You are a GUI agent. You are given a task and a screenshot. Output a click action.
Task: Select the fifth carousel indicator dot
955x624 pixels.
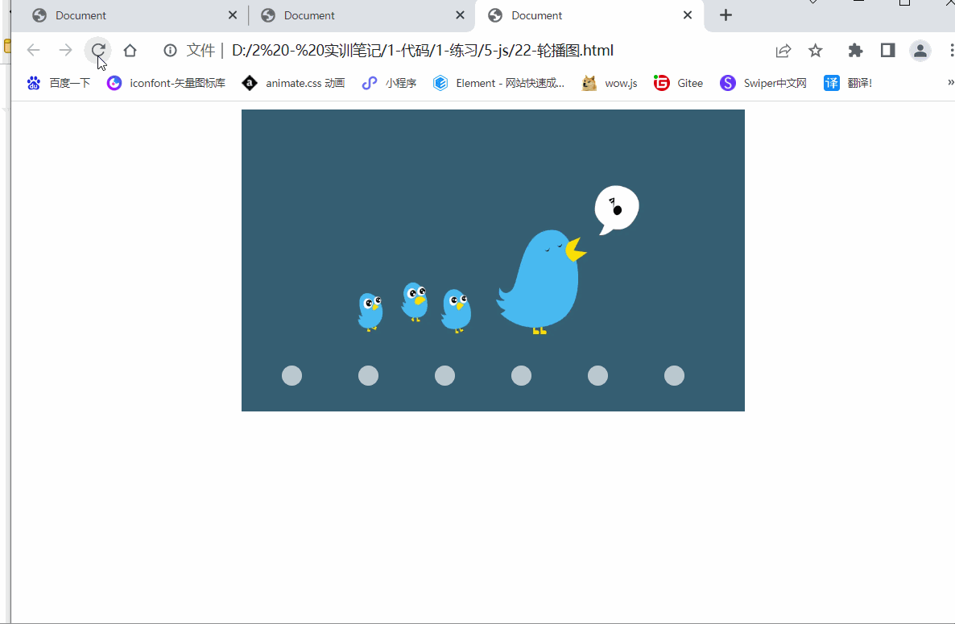click(x=597, y=376)
